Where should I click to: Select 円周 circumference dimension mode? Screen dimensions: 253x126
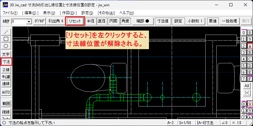coord(113,21)
